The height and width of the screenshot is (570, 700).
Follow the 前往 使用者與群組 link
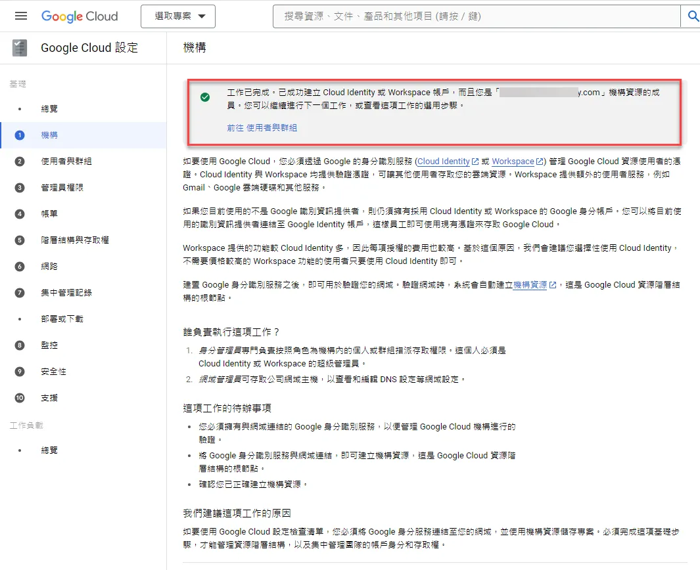pos(262,128)
